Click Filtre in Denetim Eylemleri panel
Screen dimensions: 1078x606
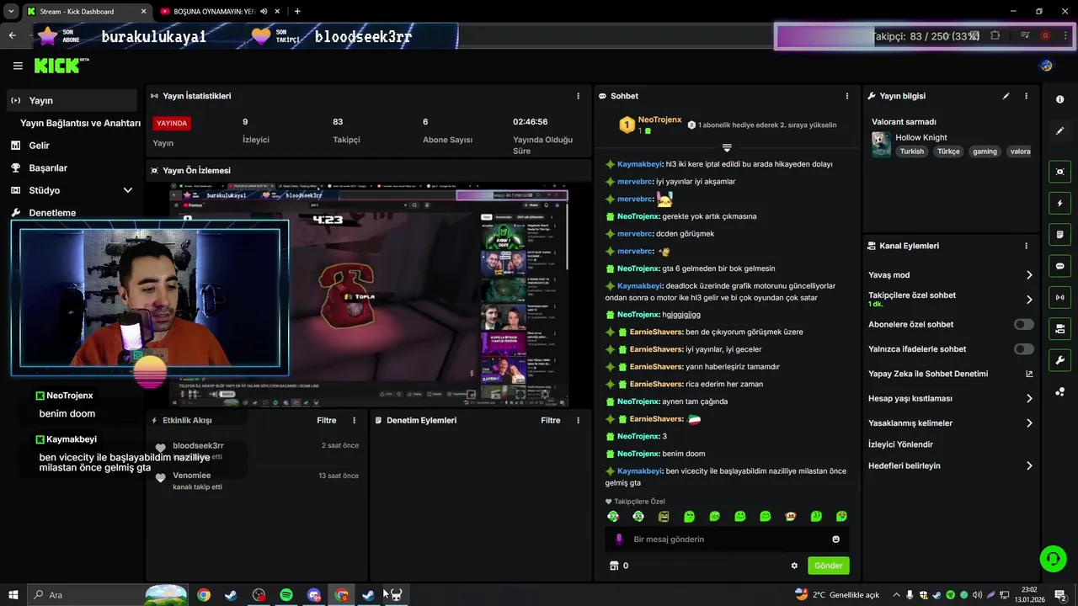(551, 420)
